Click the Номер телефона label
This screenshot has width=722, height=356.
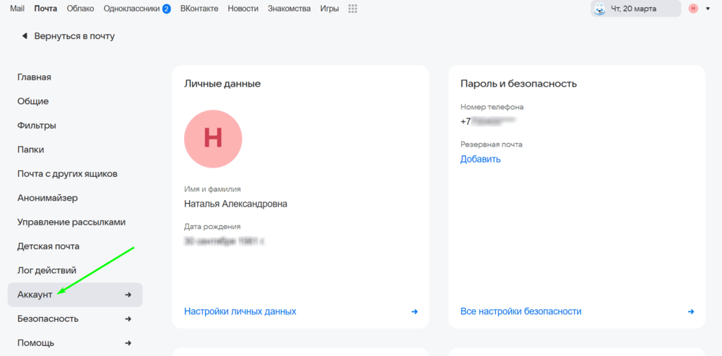492,107
